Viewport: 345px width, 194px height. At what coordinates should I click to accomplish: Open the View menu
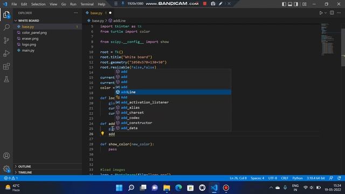click(53, 4)
